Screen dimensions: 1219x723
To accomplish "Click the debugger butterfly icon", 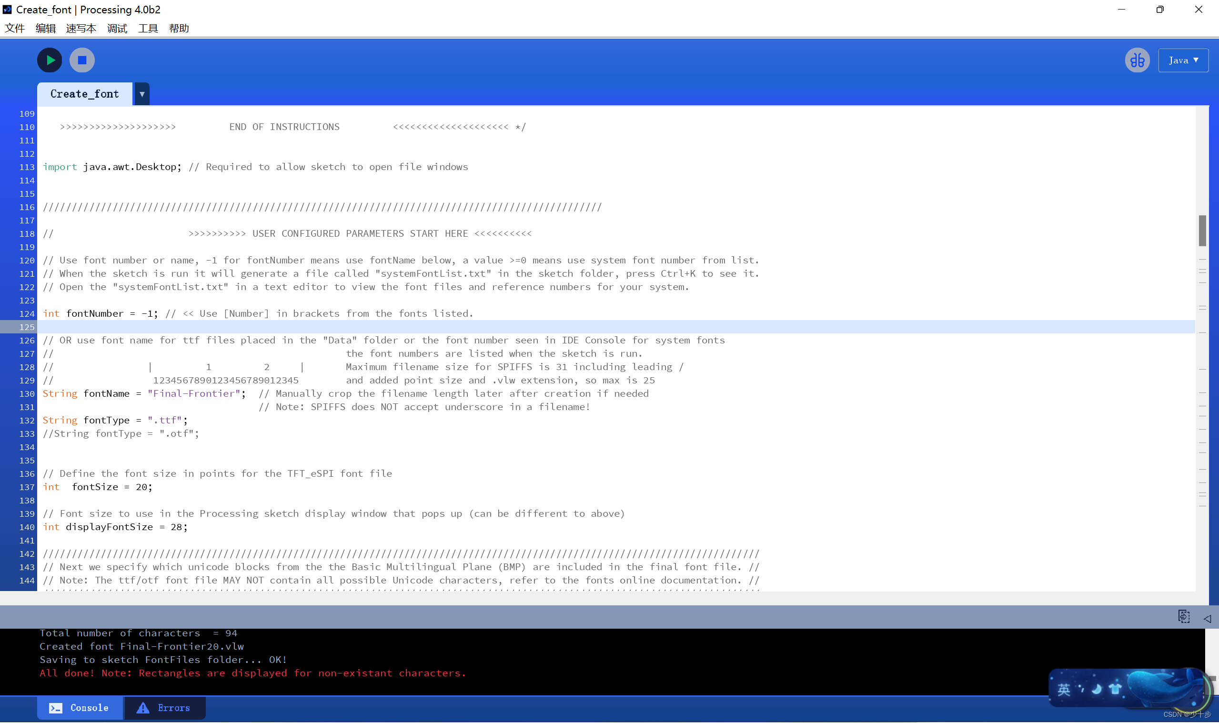I will (1137, 60).
